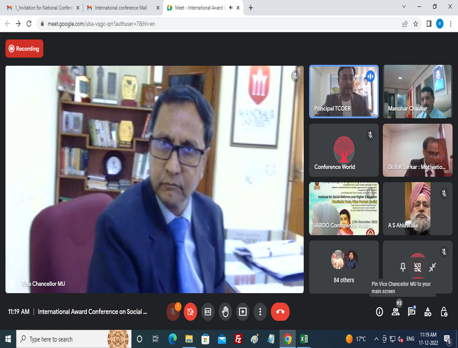The height and width of the screenshot is (348, 458).
Task: Open the Activities icon
Action: tap(428, 312)
